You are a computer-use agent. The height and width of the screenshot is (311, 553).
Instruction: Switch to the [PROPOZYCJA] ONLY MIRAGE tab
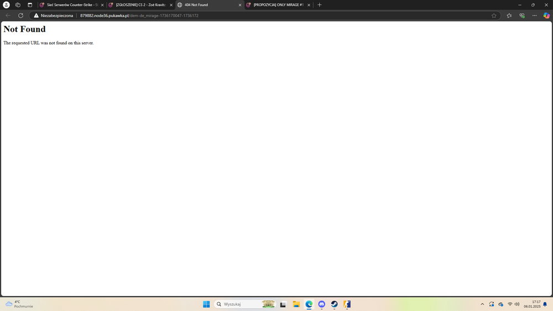coord(278,5)
